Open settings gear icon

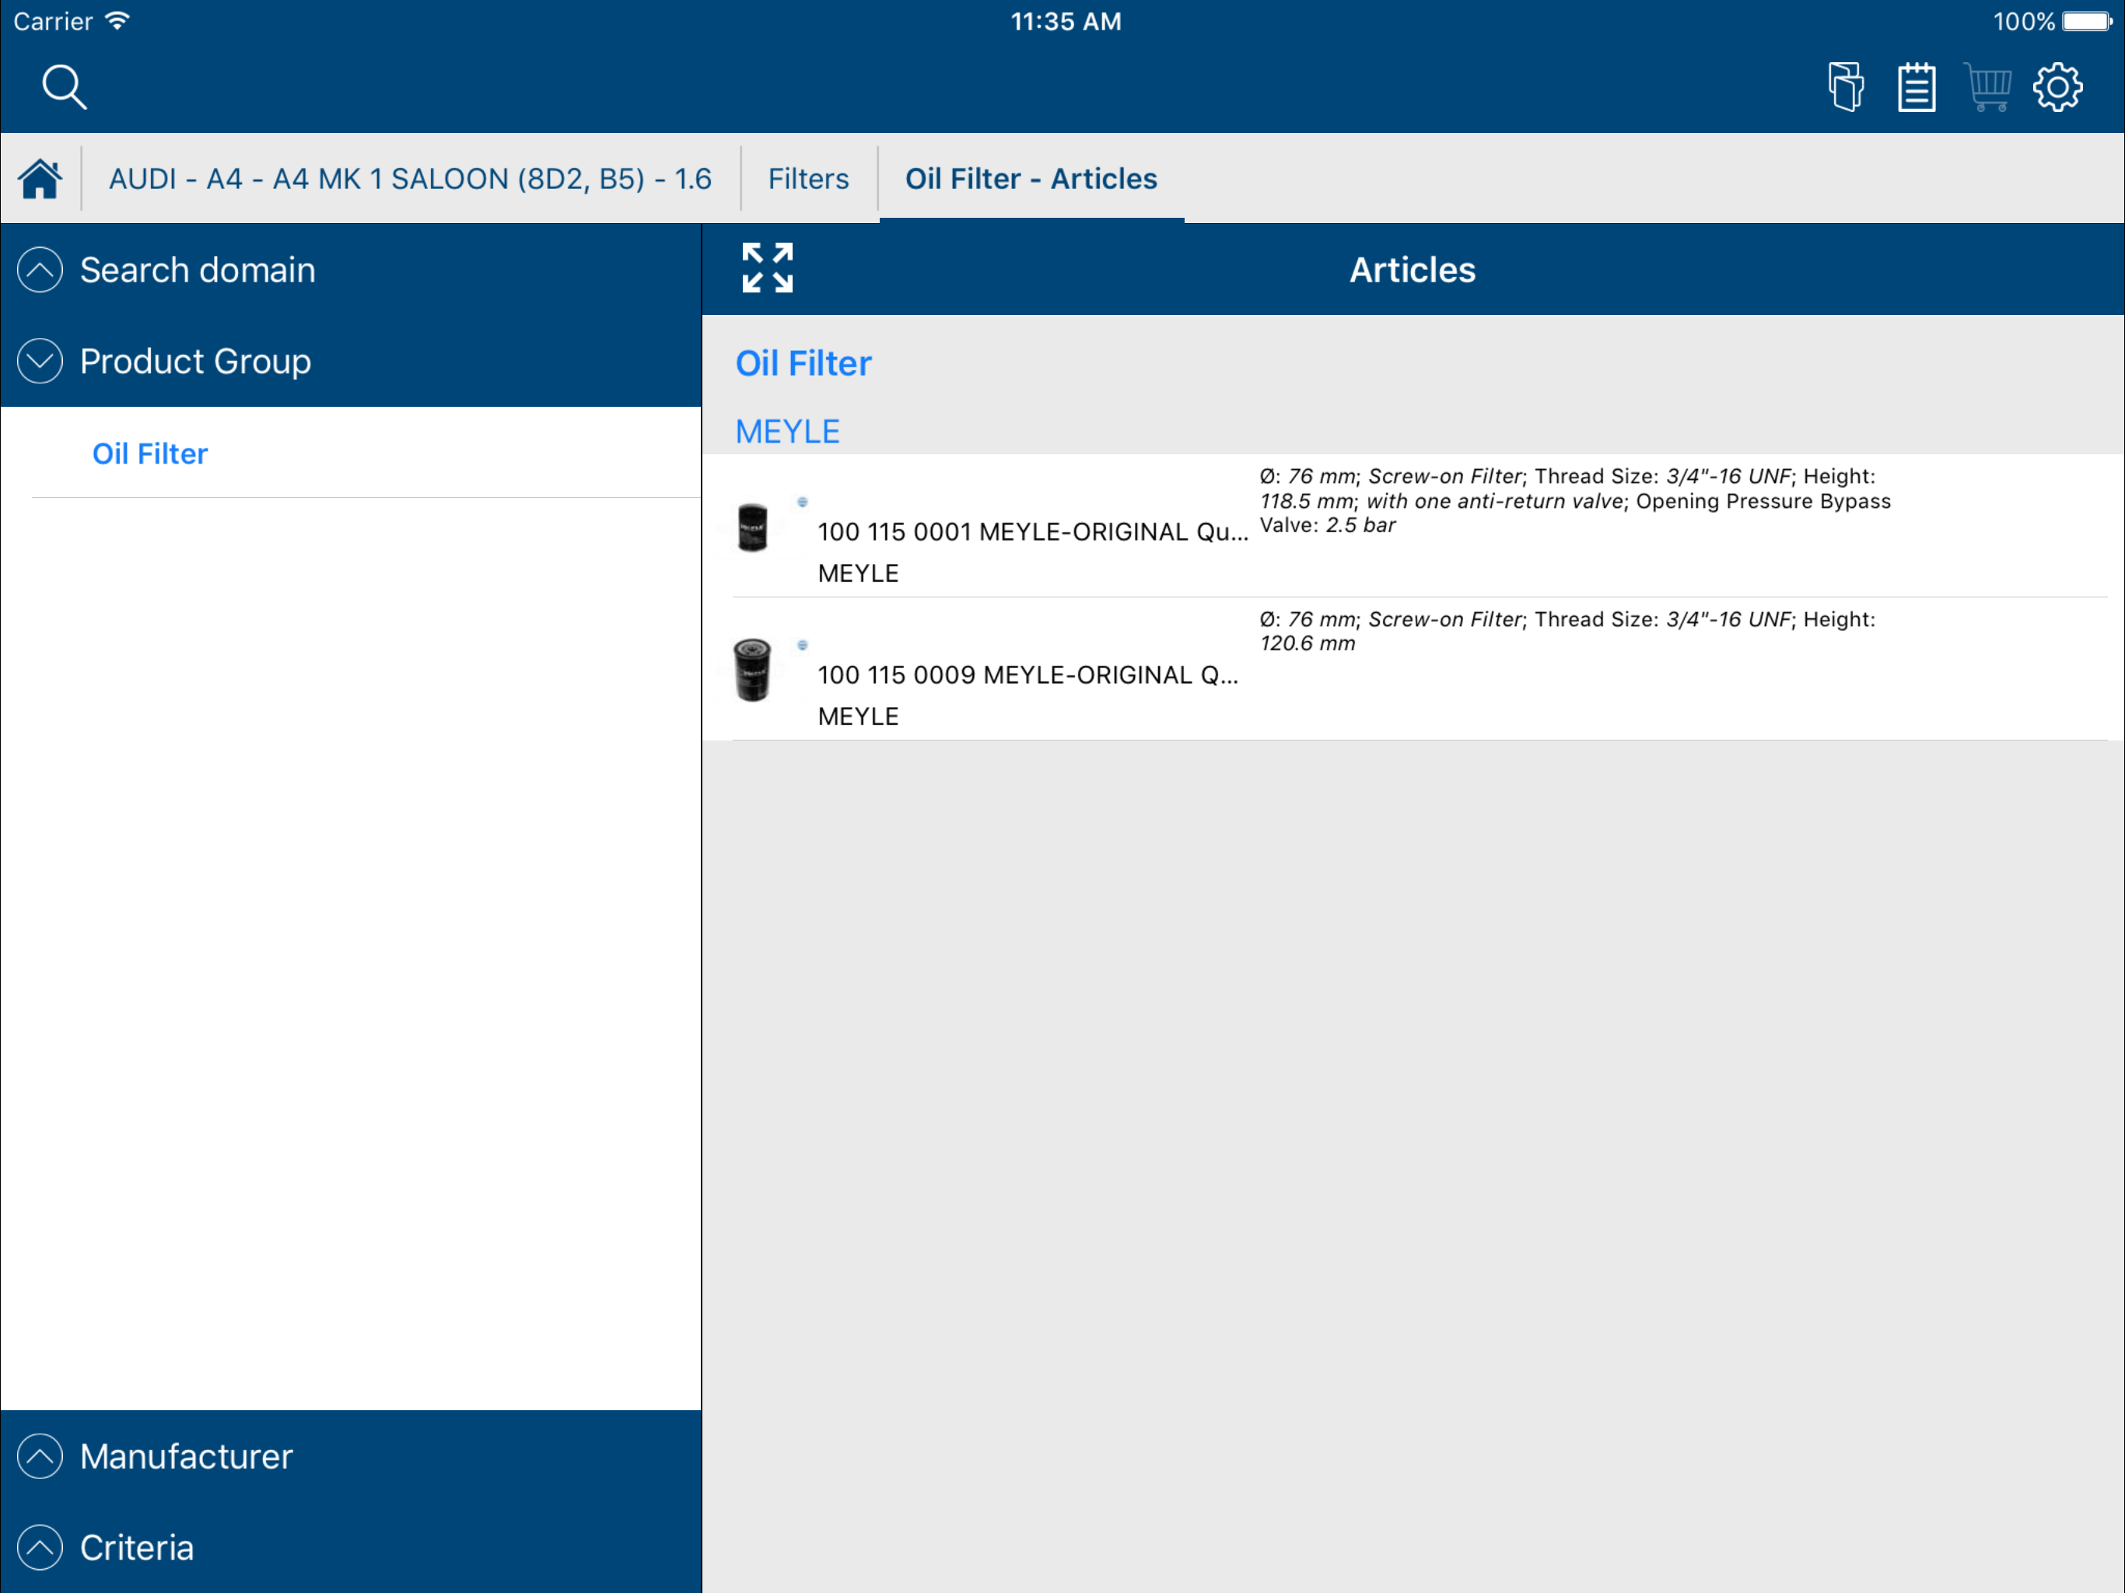2058,87
